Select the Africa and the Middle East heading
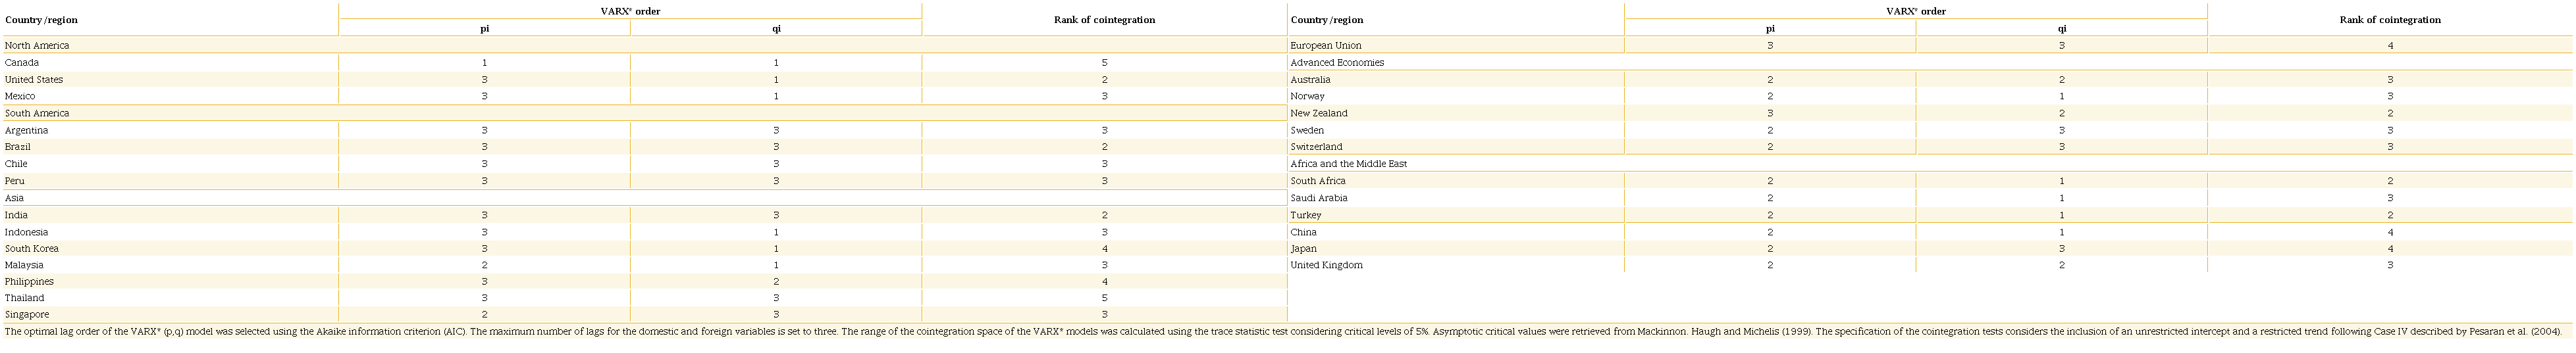This screenshot has height=353, width=2576. [x=1349, y=164]
